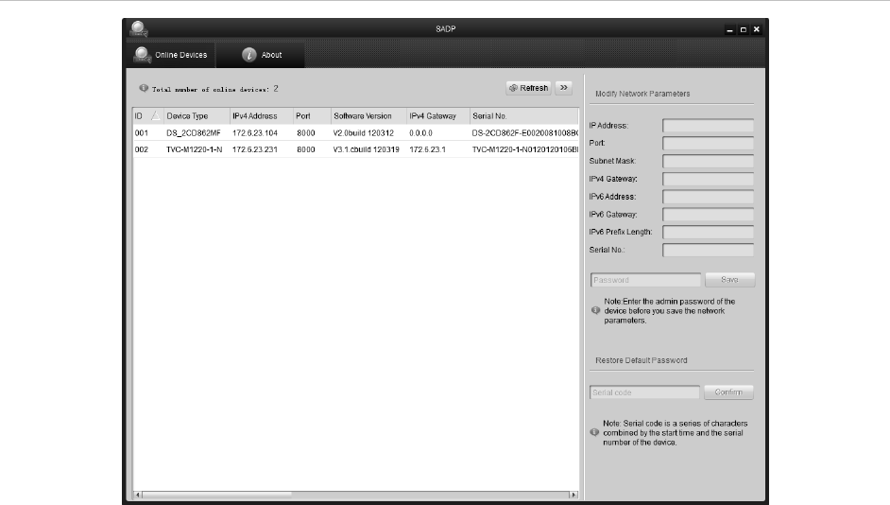Screen dimensions: 890x505
Task: Click the Save button
Action: pos(730,280)
